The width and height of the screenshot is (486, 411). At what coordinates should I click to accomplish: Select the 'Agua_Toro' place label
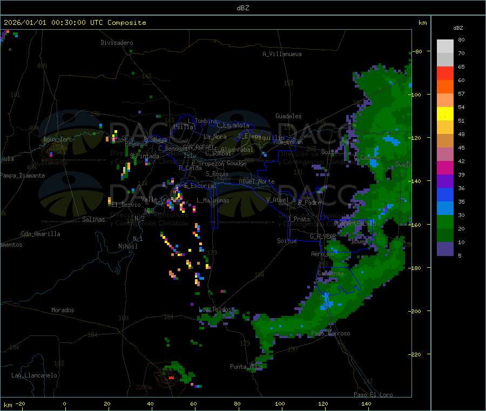click(x=58, y=139)
